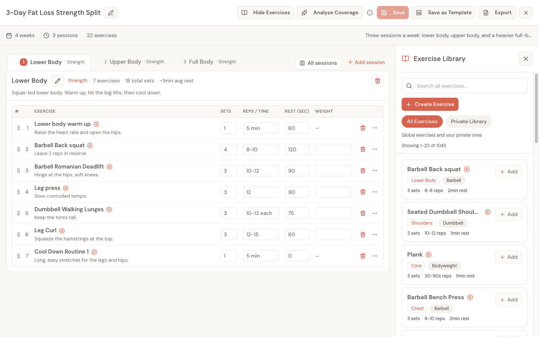Open more options for Barbell Back squat

(375, 149)
